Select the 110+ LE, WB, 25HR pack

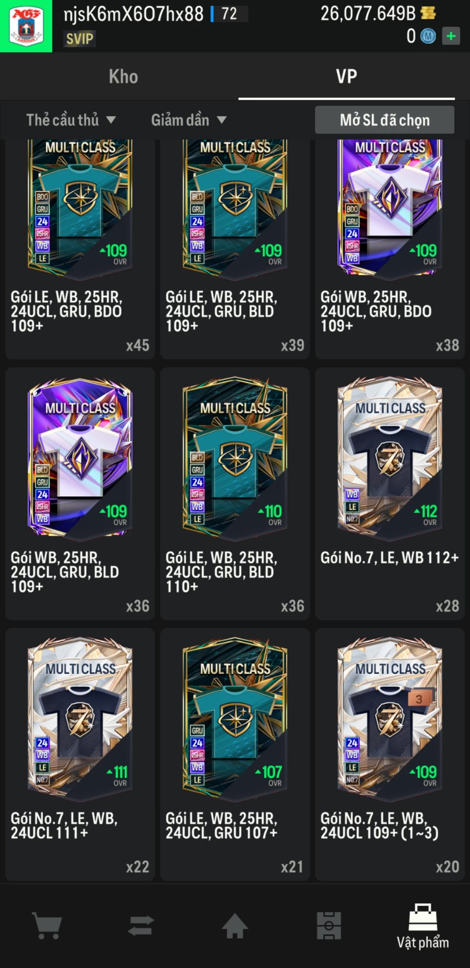pyautogui.click(x=235, y=494)
